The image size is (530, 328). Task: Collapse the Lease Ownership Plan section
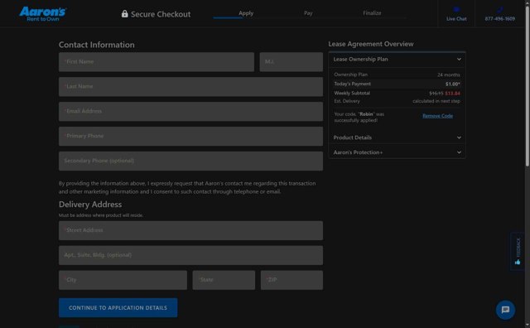click(397, 59)
